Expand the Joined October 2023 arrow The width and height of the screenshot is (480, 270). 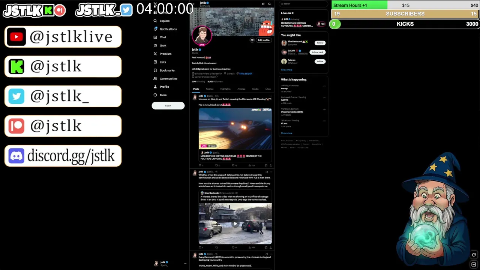217,77
